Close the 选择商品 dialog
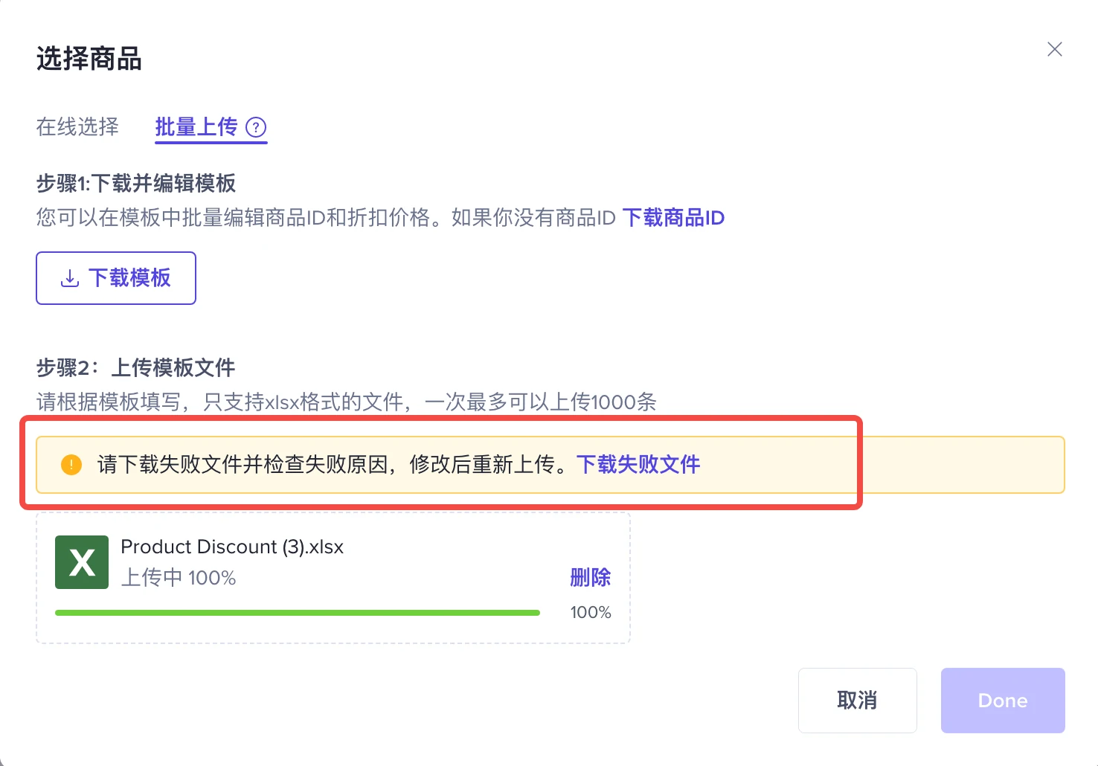The image size is (1098, 766). (1054, 49)
